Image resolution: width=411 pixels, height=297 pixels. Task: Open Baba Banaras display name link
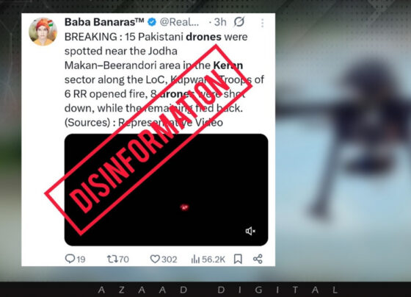(x=104, y=22)
